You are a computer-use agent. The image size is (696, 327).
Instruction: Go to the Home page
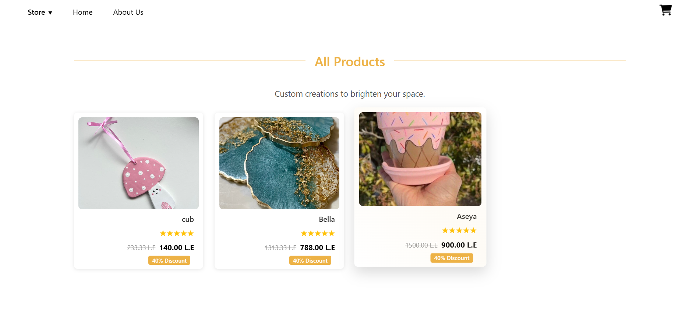[x=82, y=13]
